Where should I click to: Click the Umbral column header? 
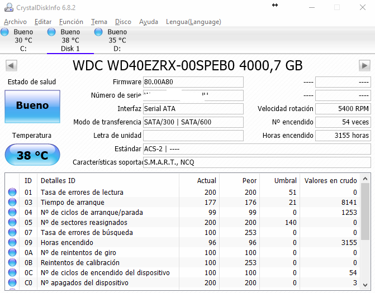click(x=279, y=180)
